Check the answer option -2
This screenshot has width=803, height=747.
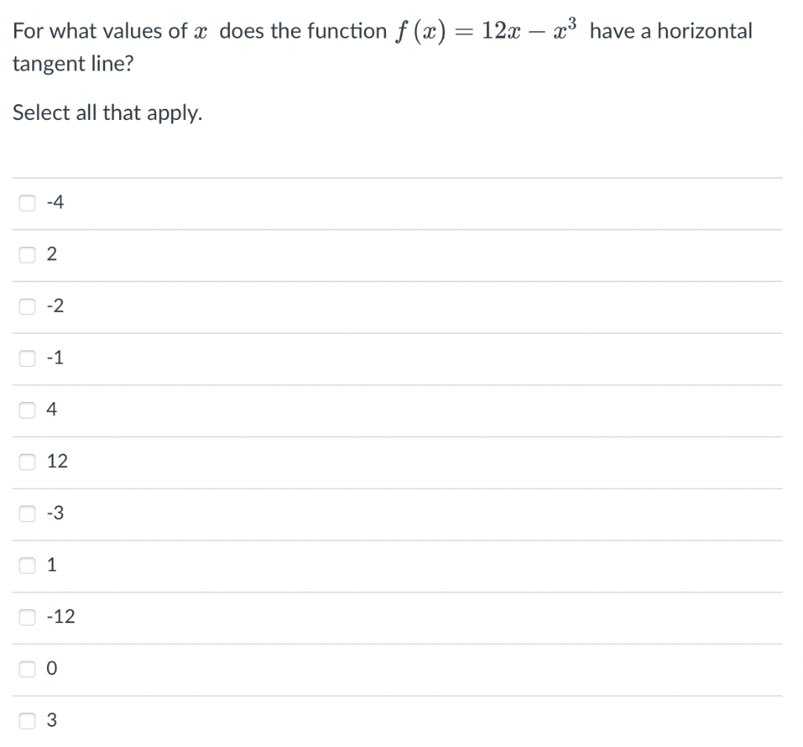[x=27, y=306]
